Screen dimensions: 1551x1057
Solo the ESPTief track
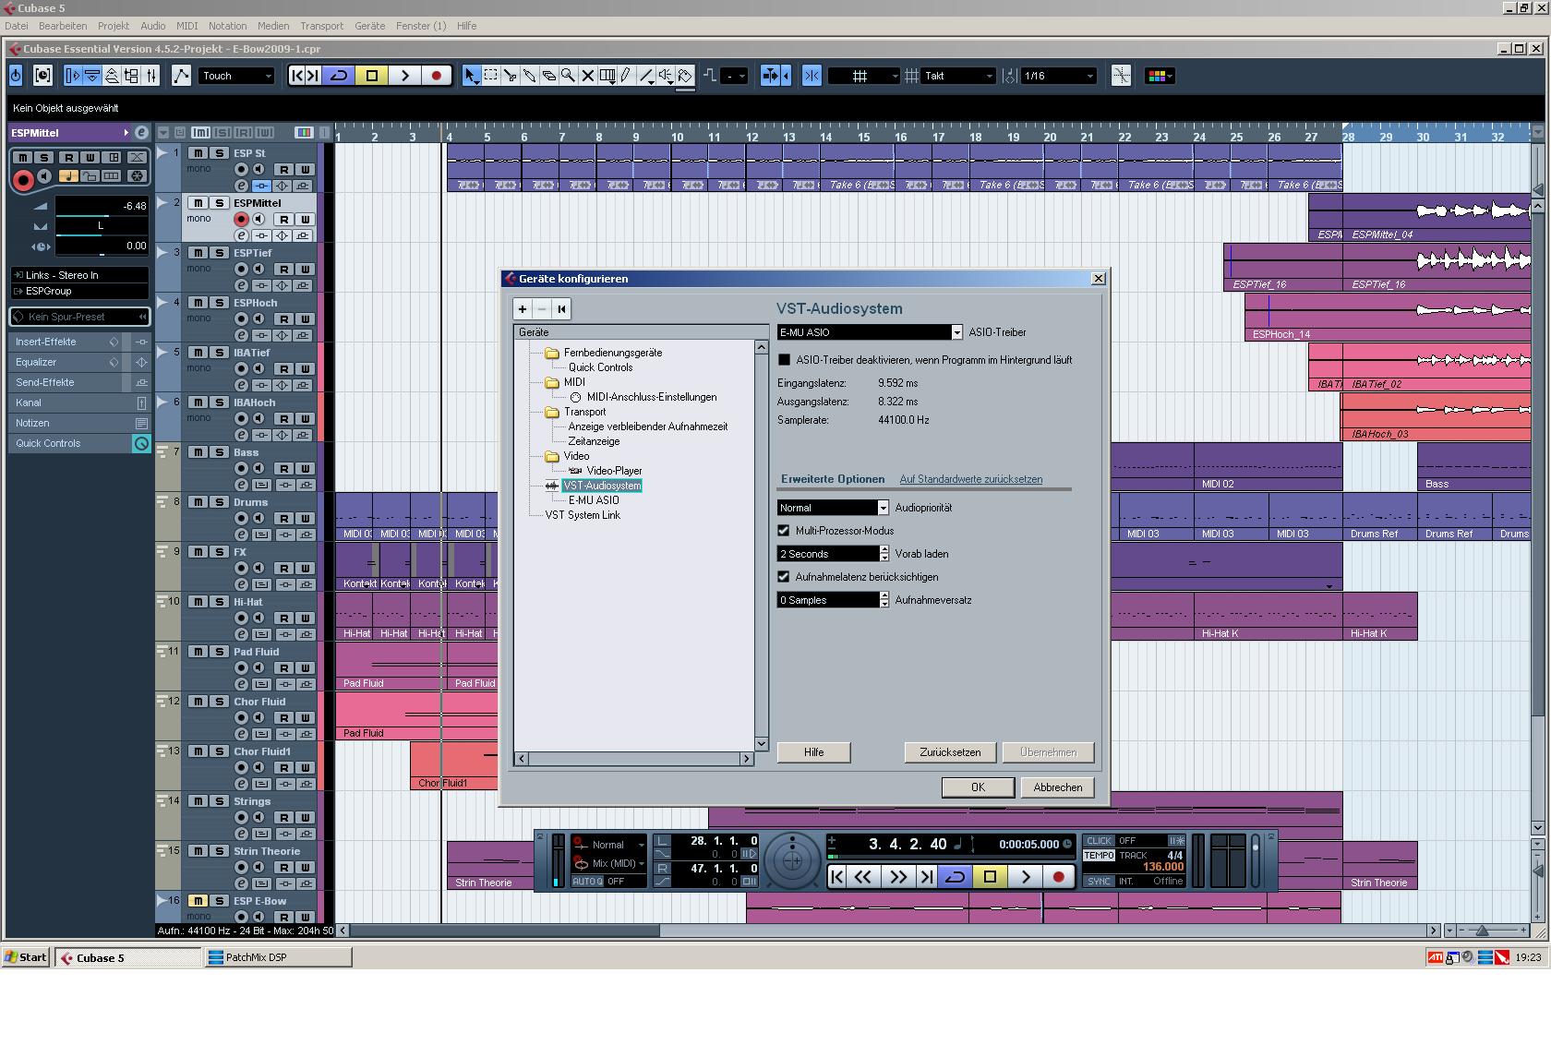(x=219, y=252)
